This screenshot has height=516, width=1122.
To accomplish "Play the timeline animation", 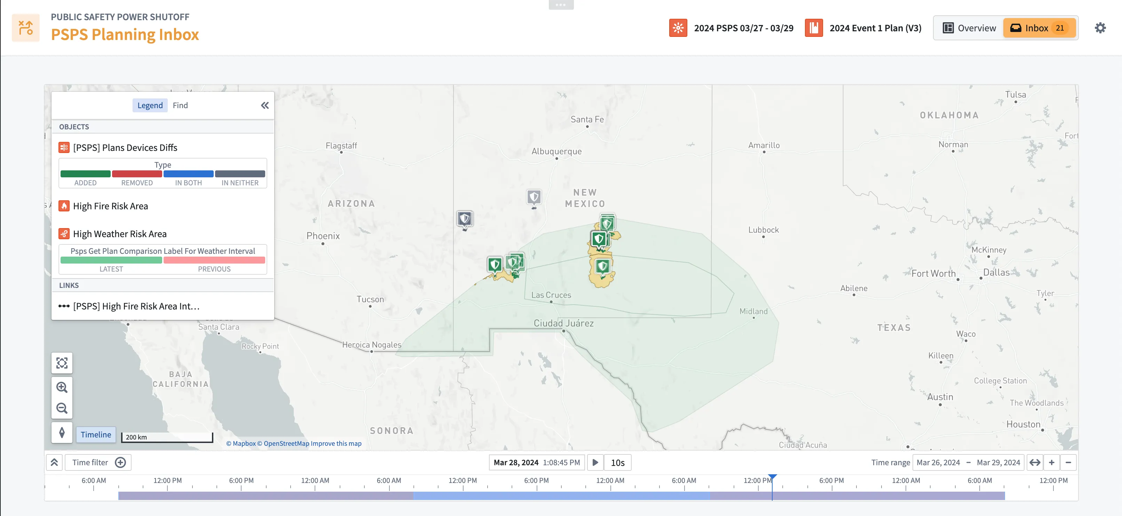I will tap(595, 462).
